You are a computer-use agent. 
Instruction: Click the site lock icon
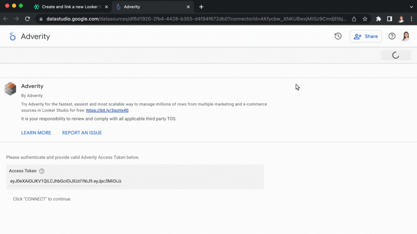tap(41, 19)
